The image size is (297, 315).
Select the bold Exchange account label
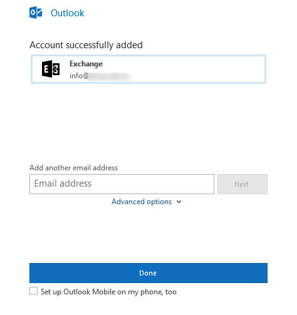(86, 64)
